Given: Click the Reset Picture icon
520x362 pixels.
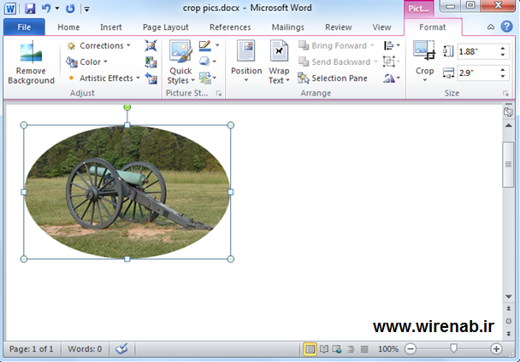Looking at the screenshot, I should pyautogui.click(x=151, y=79).
